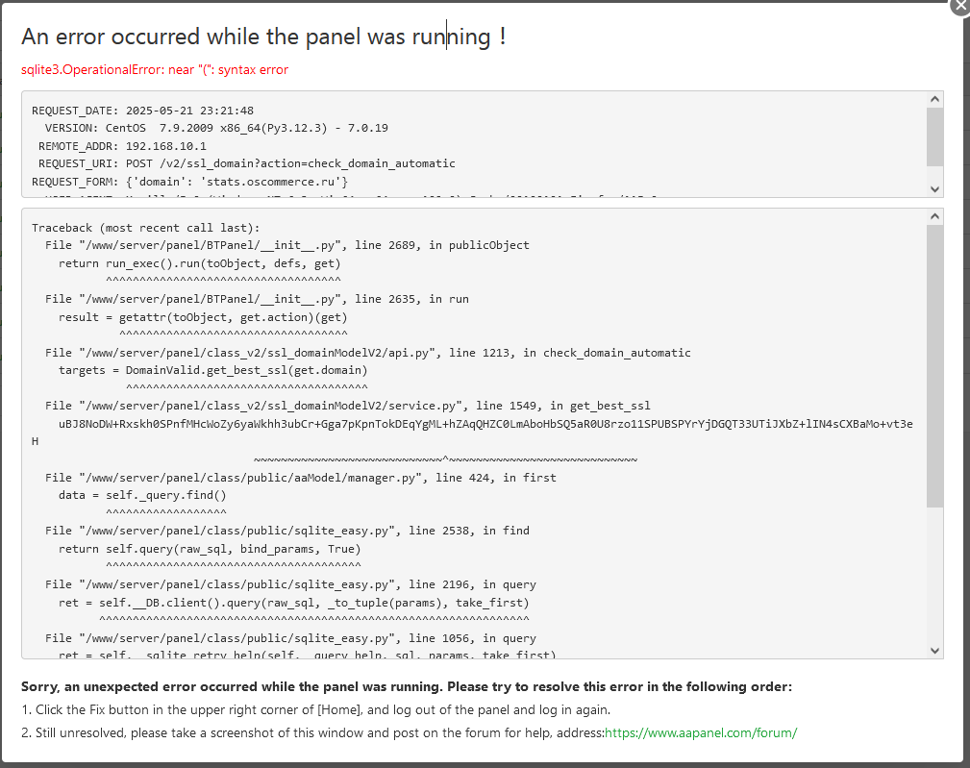Click the "Click the Fix button" instruction text

(x=316, y=709)
